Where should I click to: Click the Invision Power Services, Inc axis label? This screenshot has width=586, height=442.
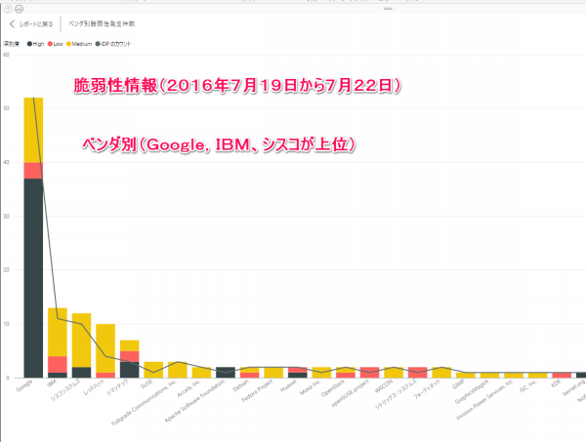tap(484, 400)
